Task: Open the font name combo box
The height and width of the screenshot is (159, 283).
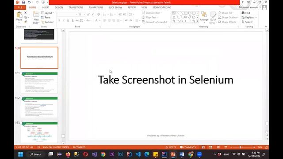Action: (x=67, y=15)
